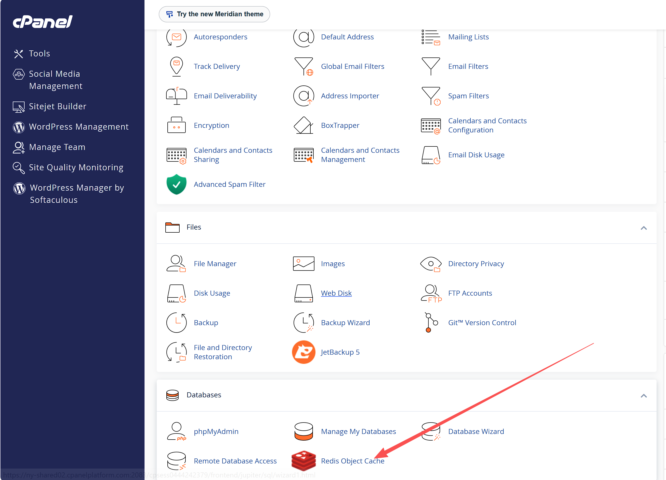Click the File Manager icon
Screen dimensions: 666x480
point(176,264)
